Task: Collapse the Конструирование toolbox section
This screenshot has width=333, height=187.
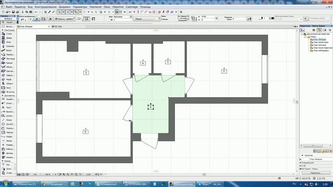Action: [x=3, y=30]
